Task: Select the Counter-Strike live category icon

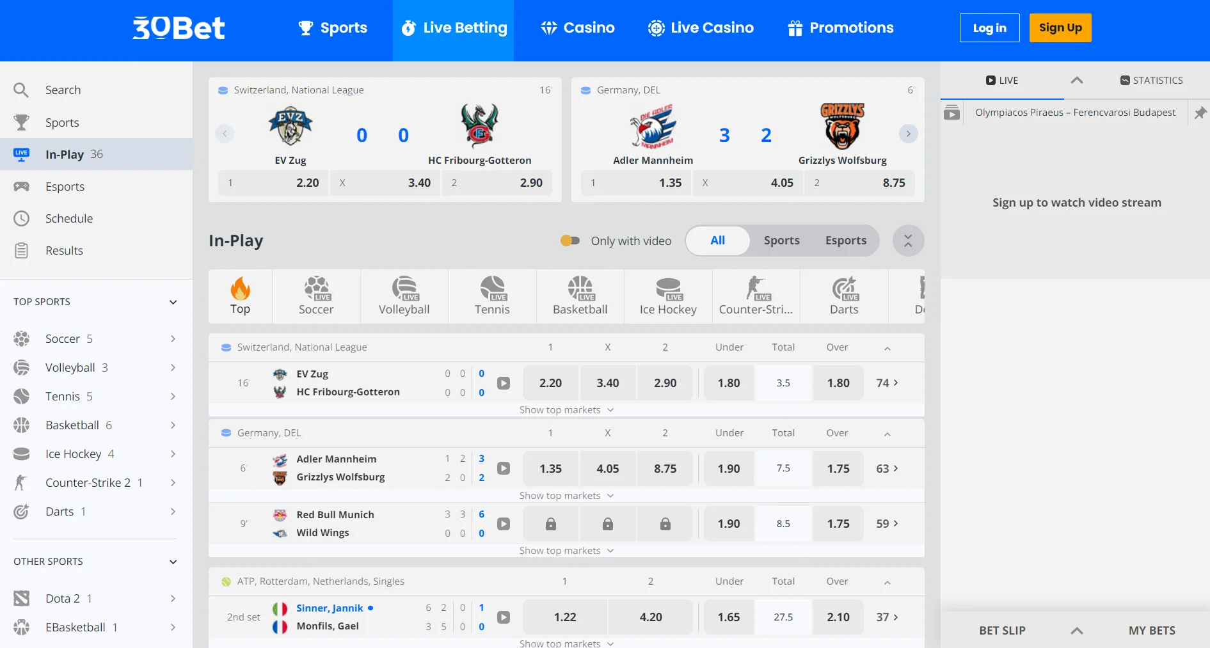Action: click(756, 296)
